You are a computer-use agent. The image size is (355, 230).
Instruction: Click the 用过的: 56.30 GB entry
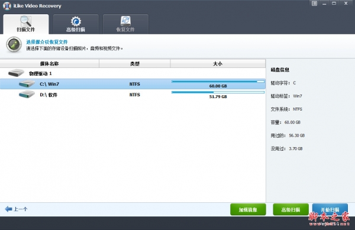[x=288, y=135]
